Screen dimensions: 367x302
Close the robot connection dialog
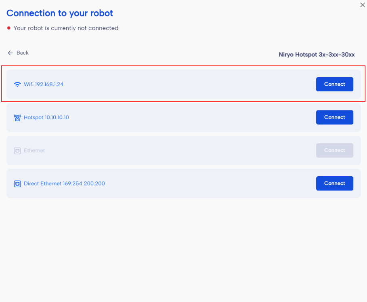point(362,5)
